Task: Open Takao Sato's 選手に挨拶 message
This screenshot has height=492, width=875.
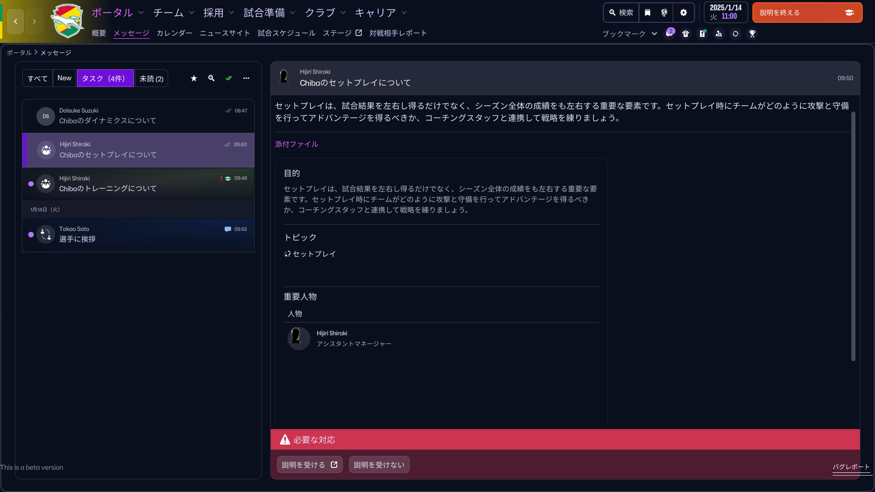Action: pos(139,235)
